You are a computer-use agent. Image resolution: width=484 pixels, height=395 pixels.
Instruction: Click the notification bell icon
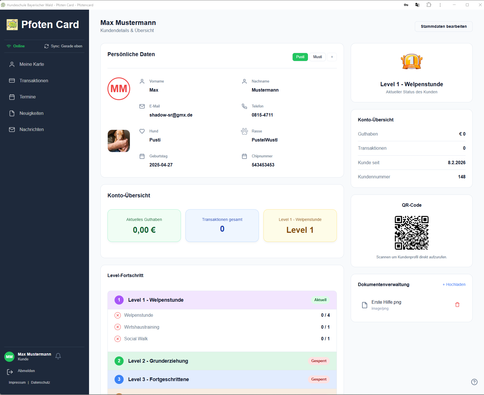pyautogui.click(x=58, y=356)
